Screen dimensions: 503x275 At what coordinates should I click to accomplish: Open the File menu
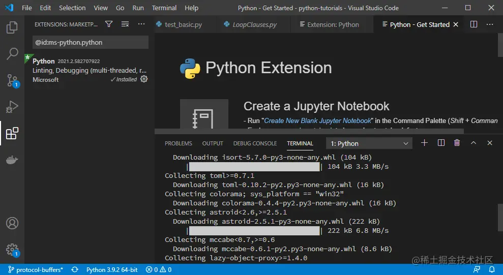[x=26, y=8]
